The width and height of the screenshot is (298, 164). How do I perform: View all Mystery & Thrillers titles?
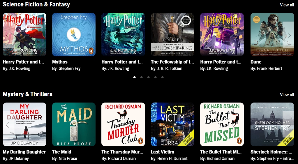[x=287, y=95]
